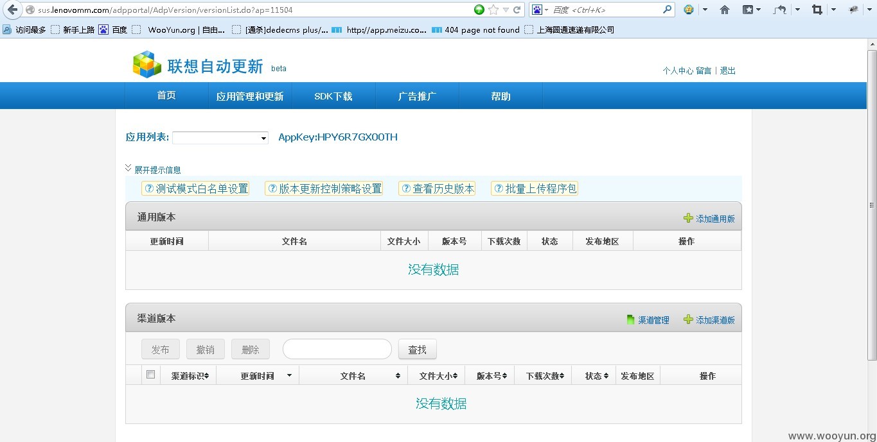Open 版本更新控制策略设置
This screenshot has width=877, height=442.
click(x=324, y=189)
